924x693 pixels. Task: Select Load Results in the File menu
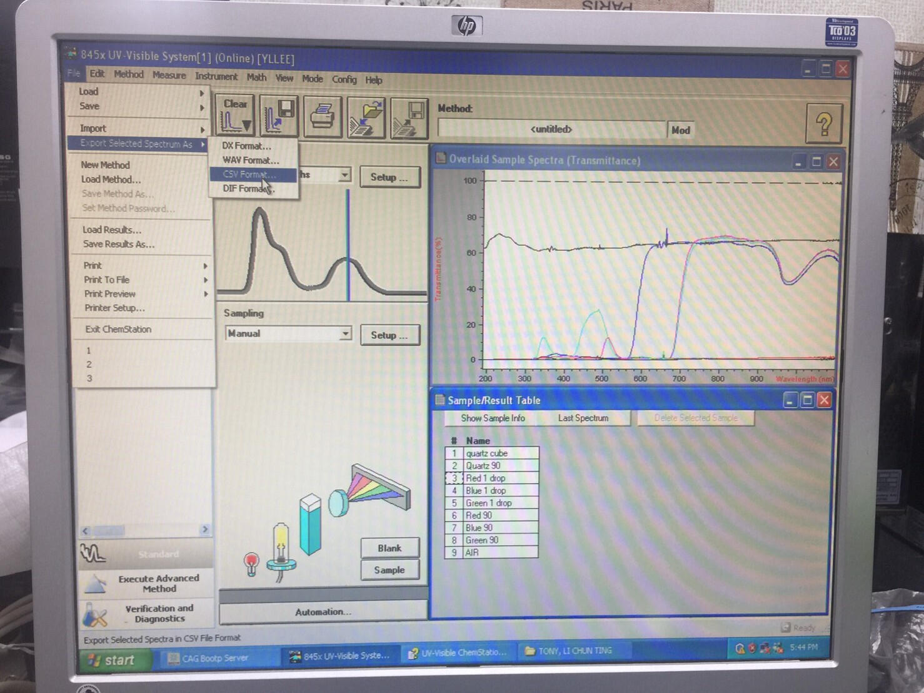tap(112, 230)
